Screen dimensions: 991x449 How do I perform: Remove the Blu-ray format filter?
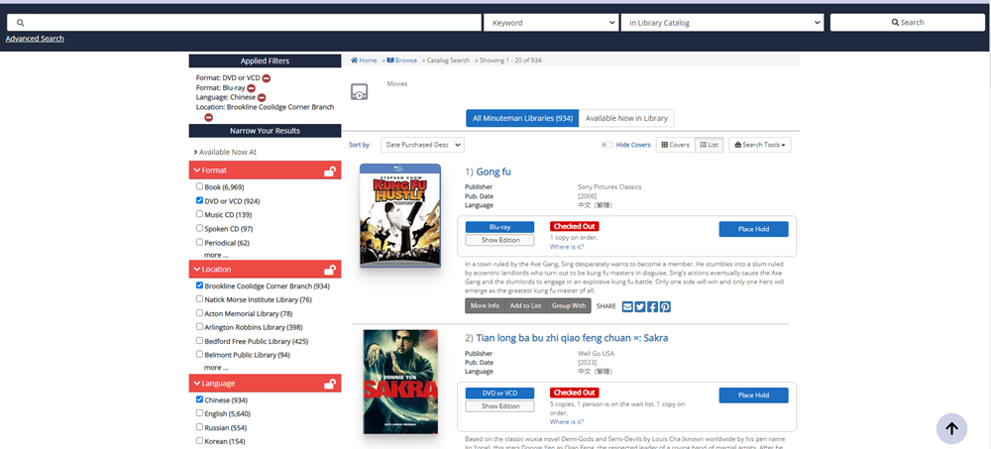(x=251, y=88)
